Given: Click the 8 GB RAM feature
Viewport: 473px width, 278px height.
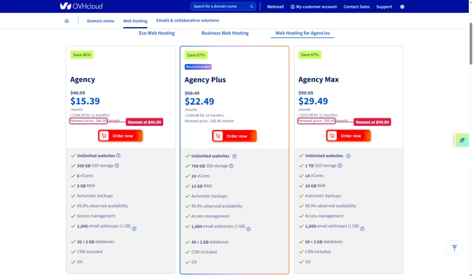Looking at the screenshot, I should (86, 186).
